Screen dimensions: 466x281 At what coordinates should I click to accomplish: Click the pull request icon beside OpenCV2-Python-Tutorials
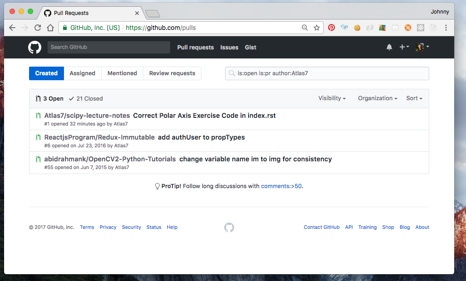point(38,159)
